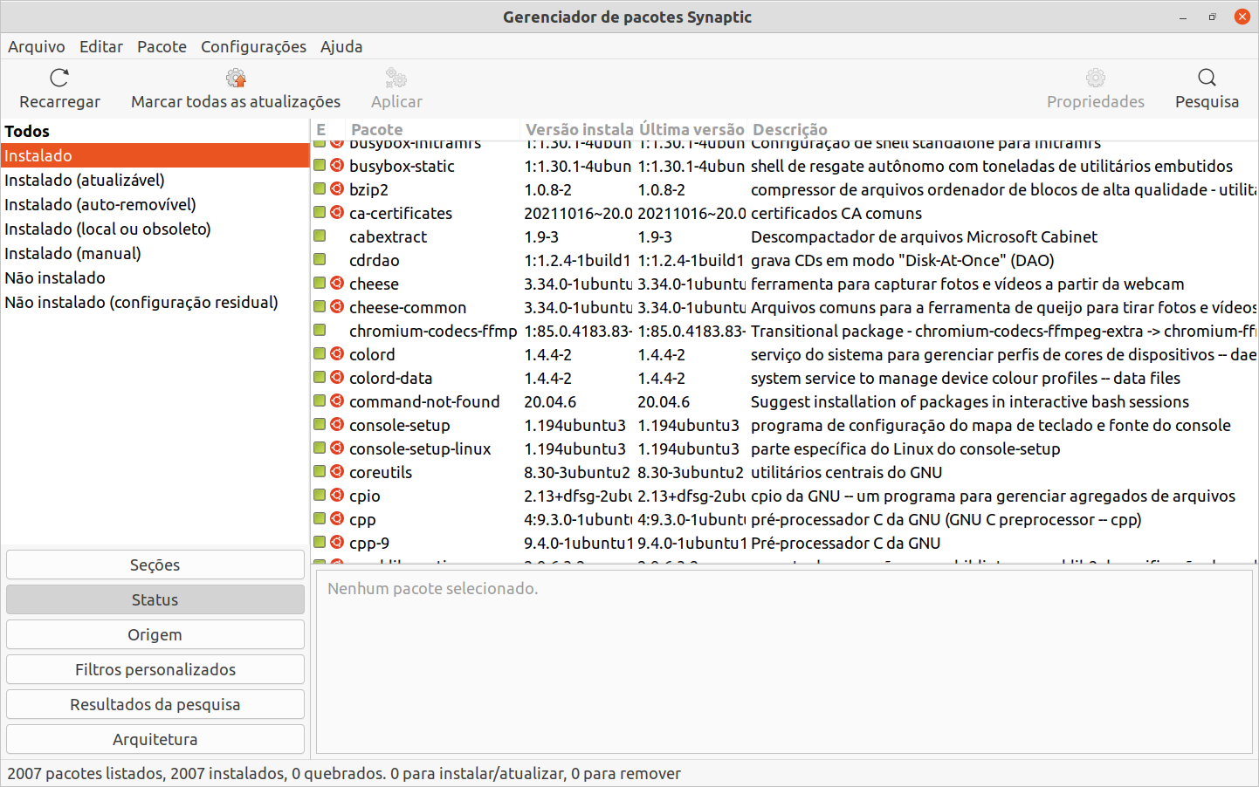Toggle status box of bzip2

pos(320,188)
